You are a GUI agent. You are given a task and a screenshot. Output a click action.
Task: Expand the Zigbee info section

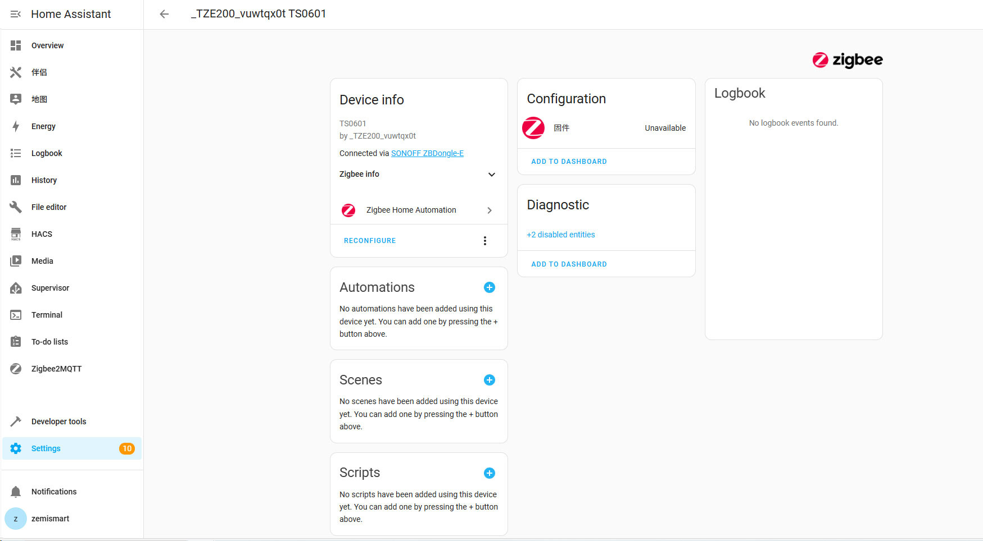click(492, 175)
